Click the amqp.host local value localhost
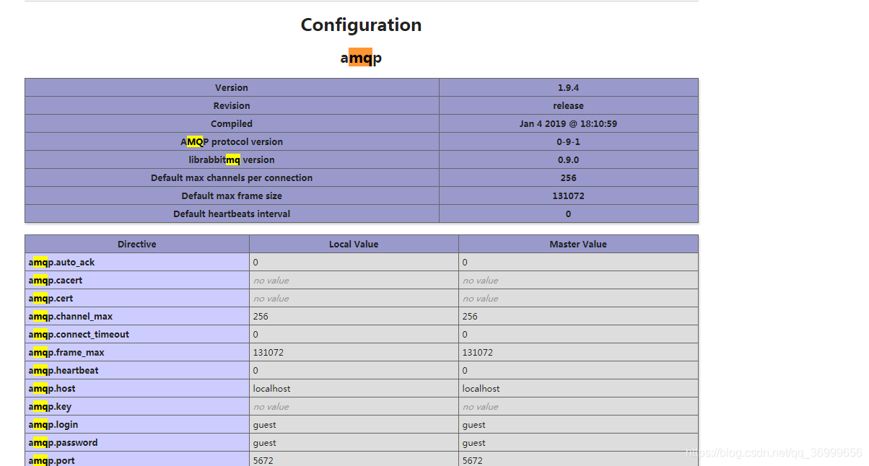 point(272,388)
